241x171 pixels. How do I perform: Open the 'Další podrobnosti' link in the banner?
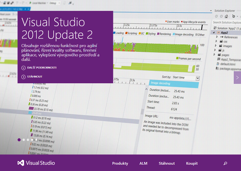coord(39,68)
